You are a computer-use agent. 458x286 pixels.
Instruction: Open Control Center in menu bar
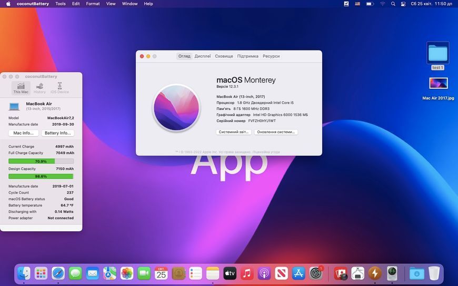(x=403, y=4)
